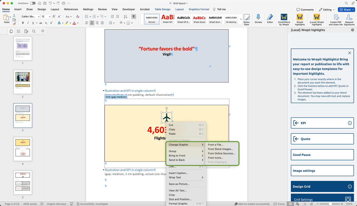Click the Print icon in title bar

tap(63, 3)
